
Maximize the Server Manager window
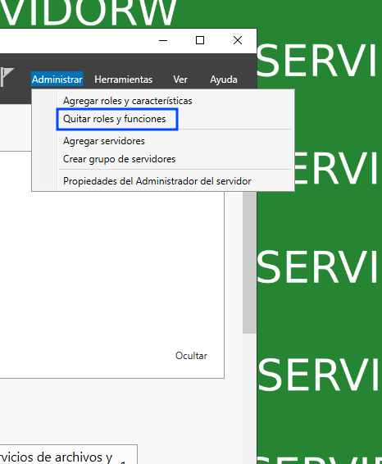200,40
